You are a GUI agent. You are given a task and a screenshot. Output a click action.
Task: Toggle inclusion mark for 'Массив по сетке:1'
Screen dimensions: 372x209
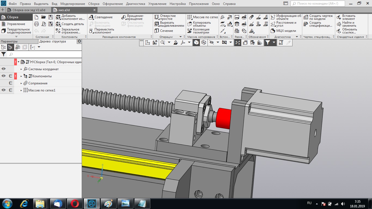click(x=11, y=90)
